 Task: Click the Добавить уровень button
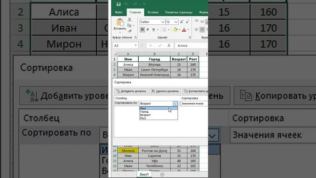pyautogui.click(x=131, y=91)
